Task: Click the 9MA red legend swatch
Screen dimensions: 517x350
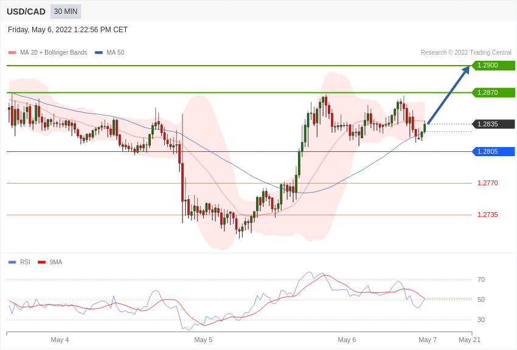Action: pyautogui.click(x=42, y=262)
